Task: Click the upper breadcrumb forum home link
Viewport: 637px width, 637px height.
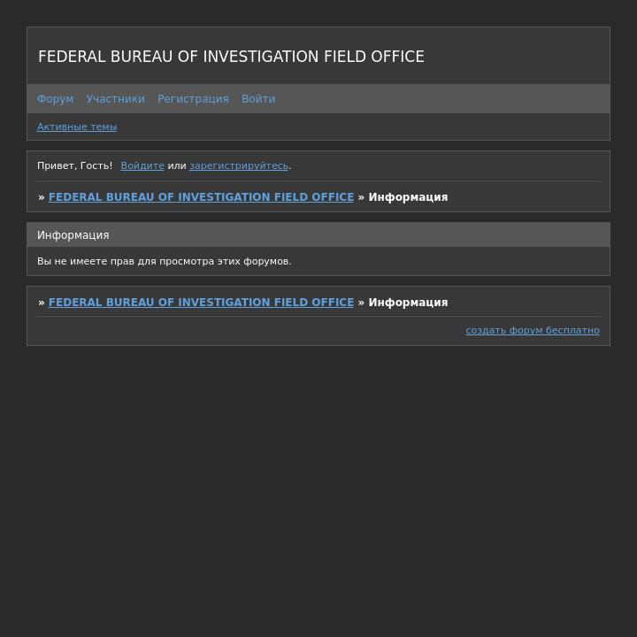Action: (x=201, y=197)
